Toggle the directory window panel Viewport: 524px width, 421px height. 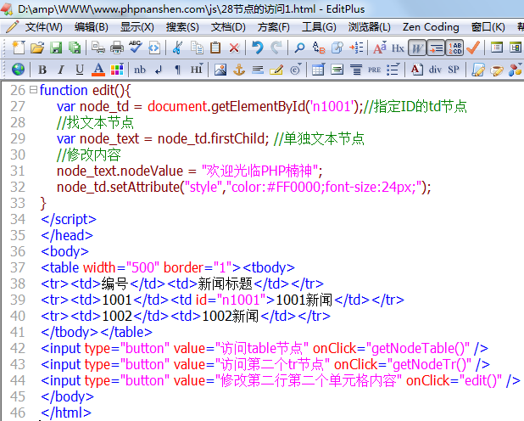click(x=516, y=48)
